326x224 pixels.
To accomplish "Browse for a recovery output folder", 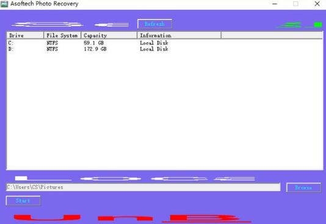I will (303, 187).
